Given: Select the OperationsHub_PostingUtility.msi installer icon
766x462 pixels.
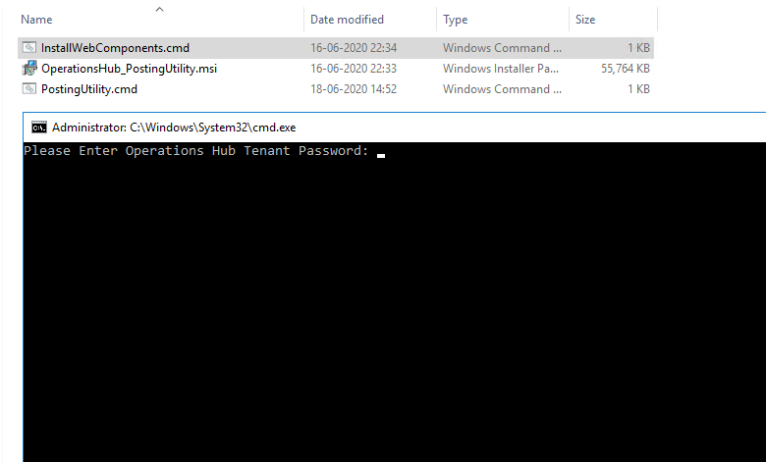Looking at the screenshot, I should click(x=29, y=69).
